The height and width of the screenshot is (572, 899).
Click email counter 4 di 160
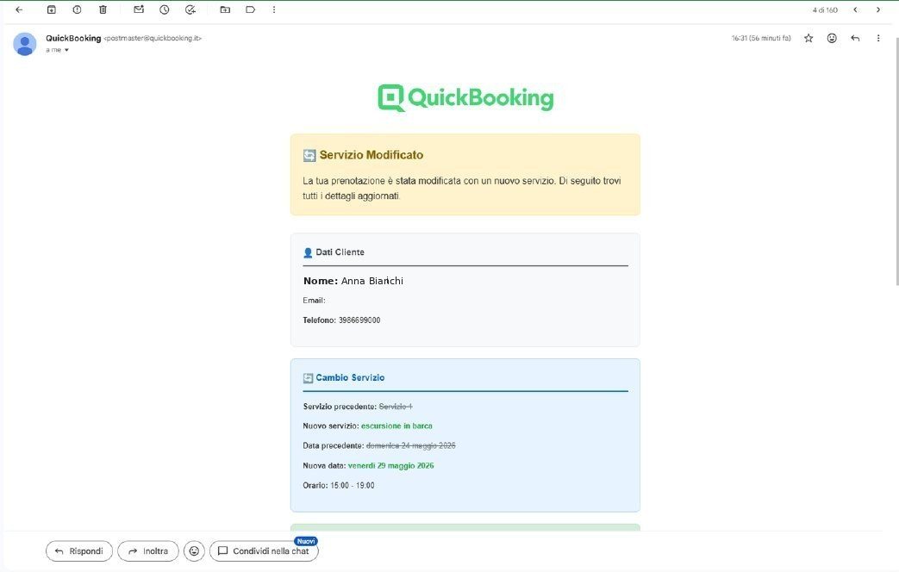click(825, 10)
